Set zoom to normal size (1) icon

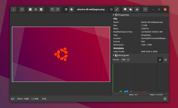coord(30,9)
